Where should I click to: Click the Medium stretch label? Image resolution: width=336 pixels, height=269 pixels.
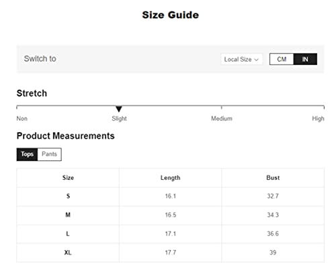(222, 119)
